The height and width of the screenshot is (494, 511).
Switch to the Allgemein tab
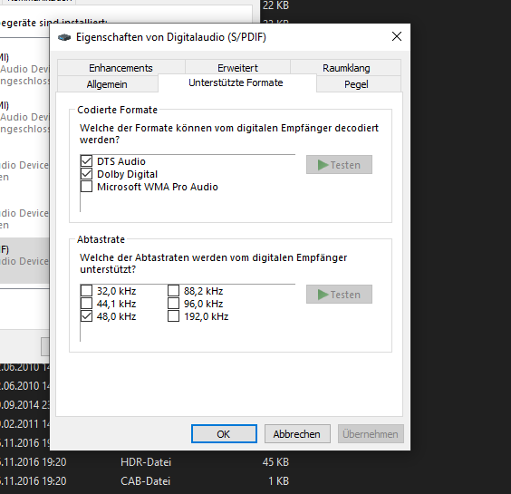[x=107, y=84]
